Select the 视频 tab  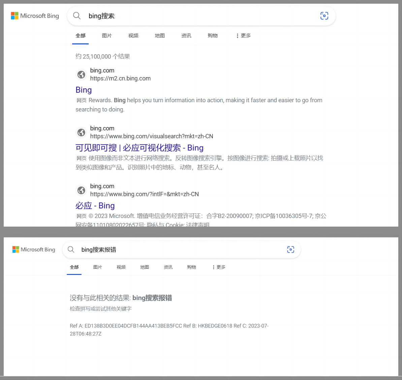pos(133,35)
